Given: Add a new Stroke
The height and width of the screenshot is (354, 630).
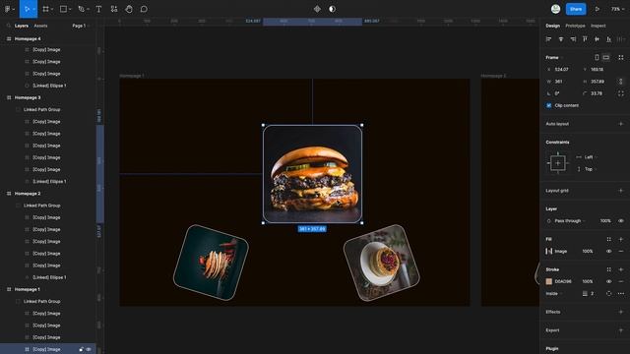Looking at the screenshot, I should (x=621, y=269).
